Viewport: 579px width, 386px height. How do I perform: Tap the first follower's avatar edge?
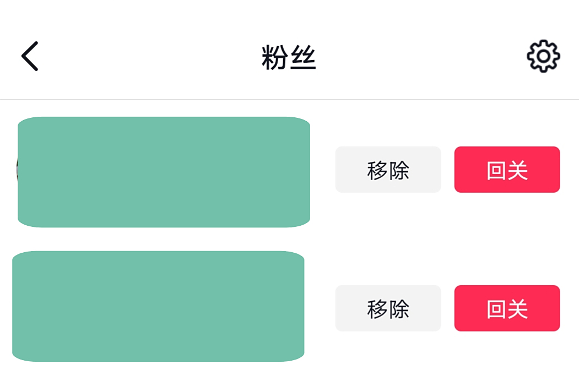coord(17,170)
